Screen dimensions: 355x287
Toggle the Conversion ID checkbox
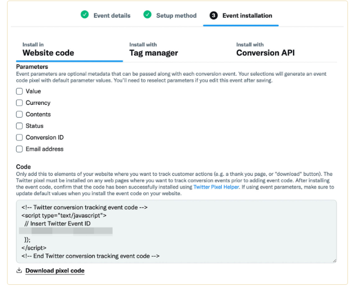tap(19, 137)
